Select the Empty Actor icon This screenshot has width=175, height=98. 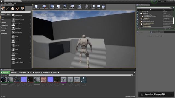tap(13, 16)
